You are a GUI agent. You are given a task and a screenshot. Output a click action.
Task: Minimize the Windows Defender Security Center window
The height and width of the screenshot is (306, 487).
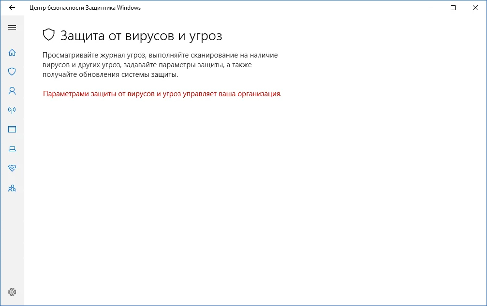431,8
